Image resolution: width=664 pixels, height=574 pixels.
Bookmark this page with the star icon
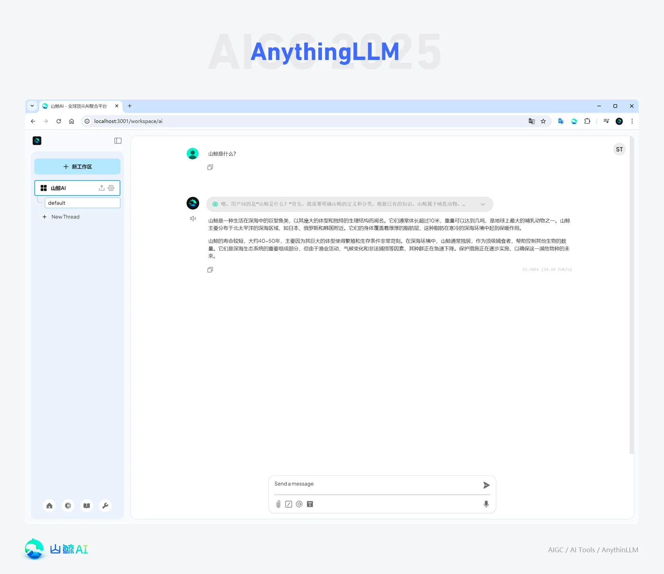(x=543, y=121)
